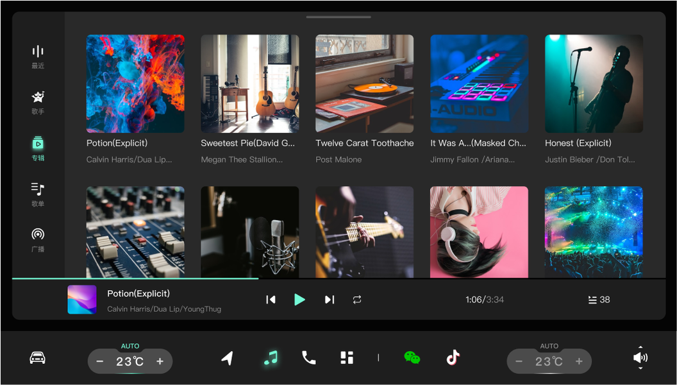677x385 pixels.
Task: Click the 'Post Malone' artist name
Action: point(338,159)
